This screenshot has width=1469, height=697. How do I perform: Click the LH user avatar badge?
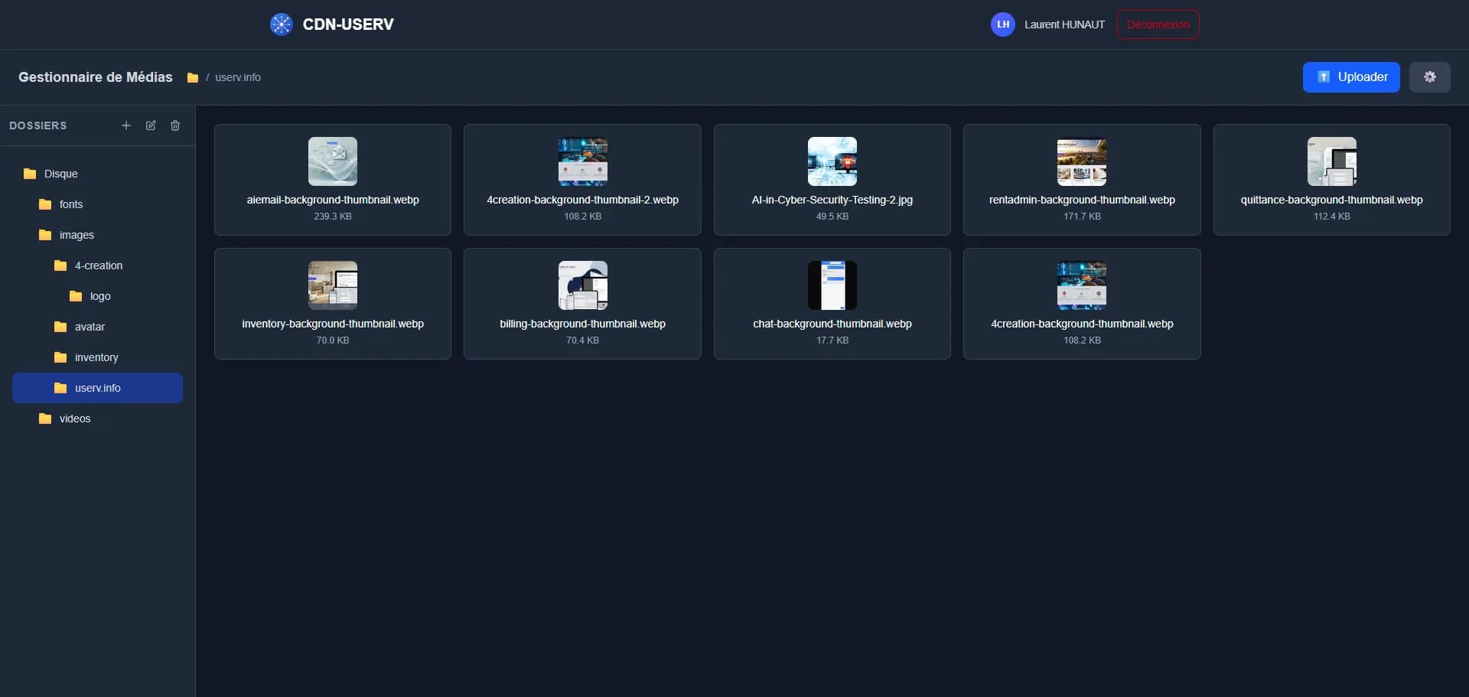(x=1003, y=24)
